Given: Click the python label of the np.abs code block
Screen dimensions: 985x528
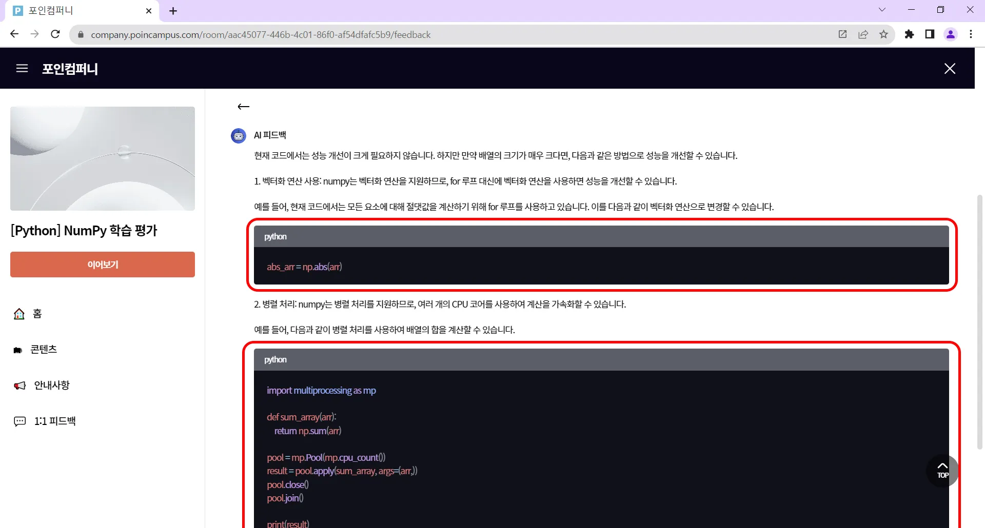Looking at the screenshot, I should tap(275, 236).
